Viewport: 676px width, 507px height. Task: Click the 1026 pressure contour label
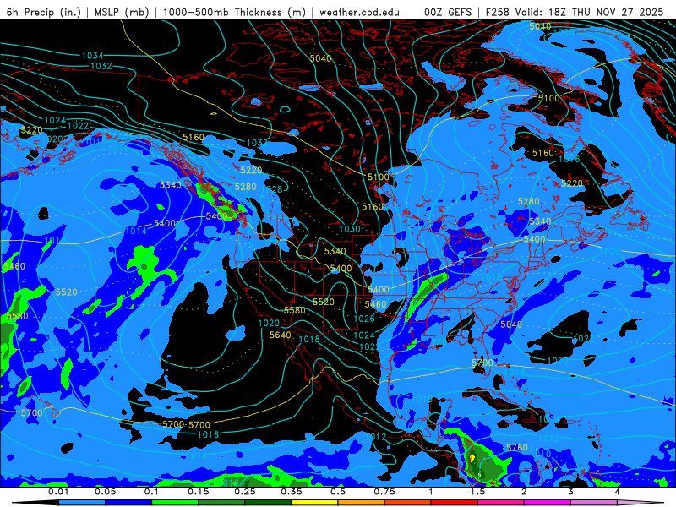(x=364, y=319)
